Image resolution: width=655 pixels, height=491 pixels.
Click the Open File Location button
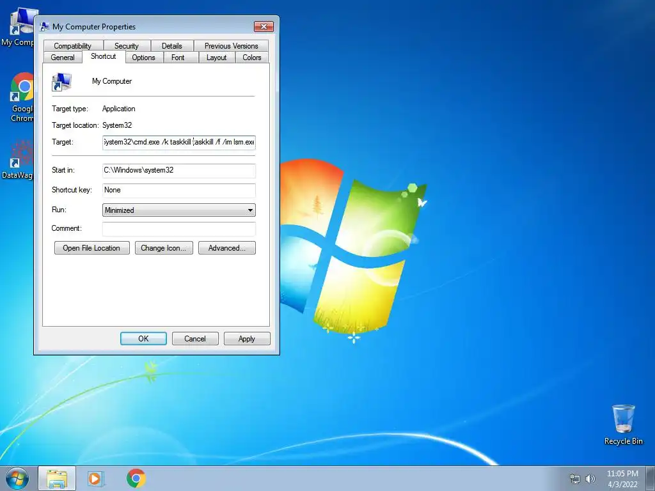92,248
